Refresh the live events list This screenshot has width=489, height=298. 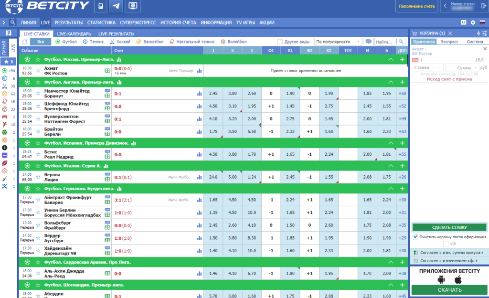pyautogui.click(x=25, y=42)
